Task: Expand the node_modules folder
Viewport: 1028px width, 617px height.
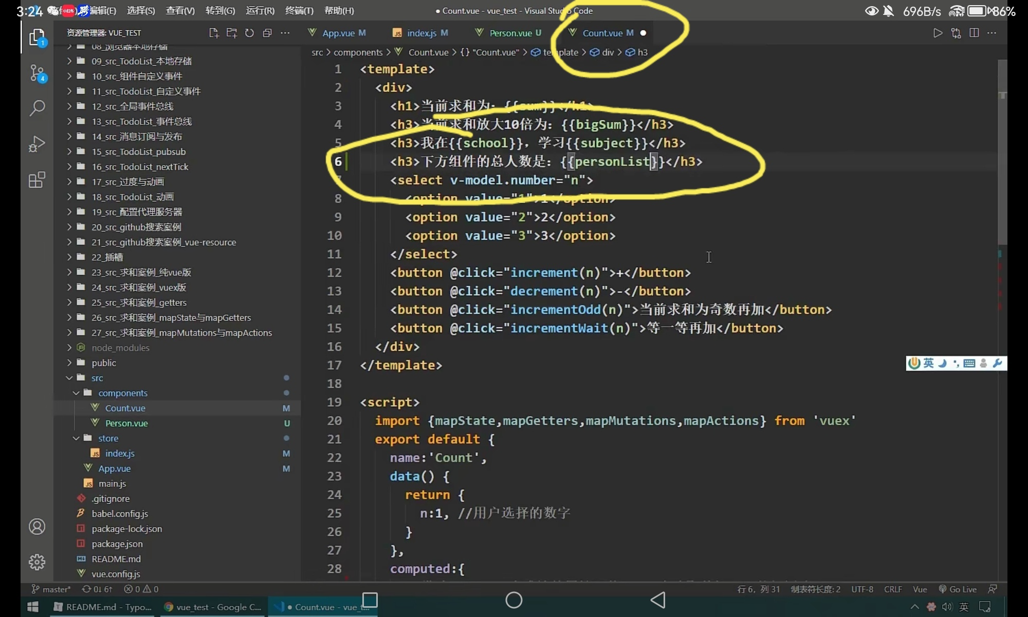Action: click(120, 348)
